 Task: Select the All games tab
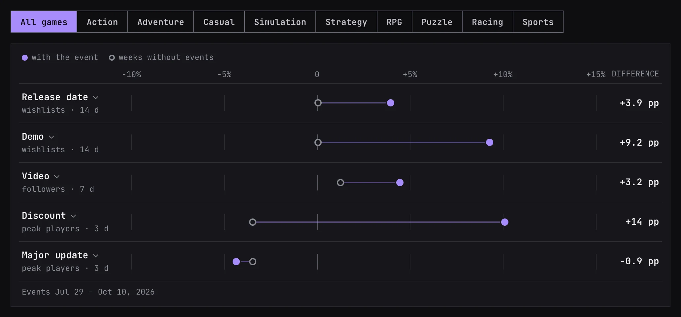point(44,22)
